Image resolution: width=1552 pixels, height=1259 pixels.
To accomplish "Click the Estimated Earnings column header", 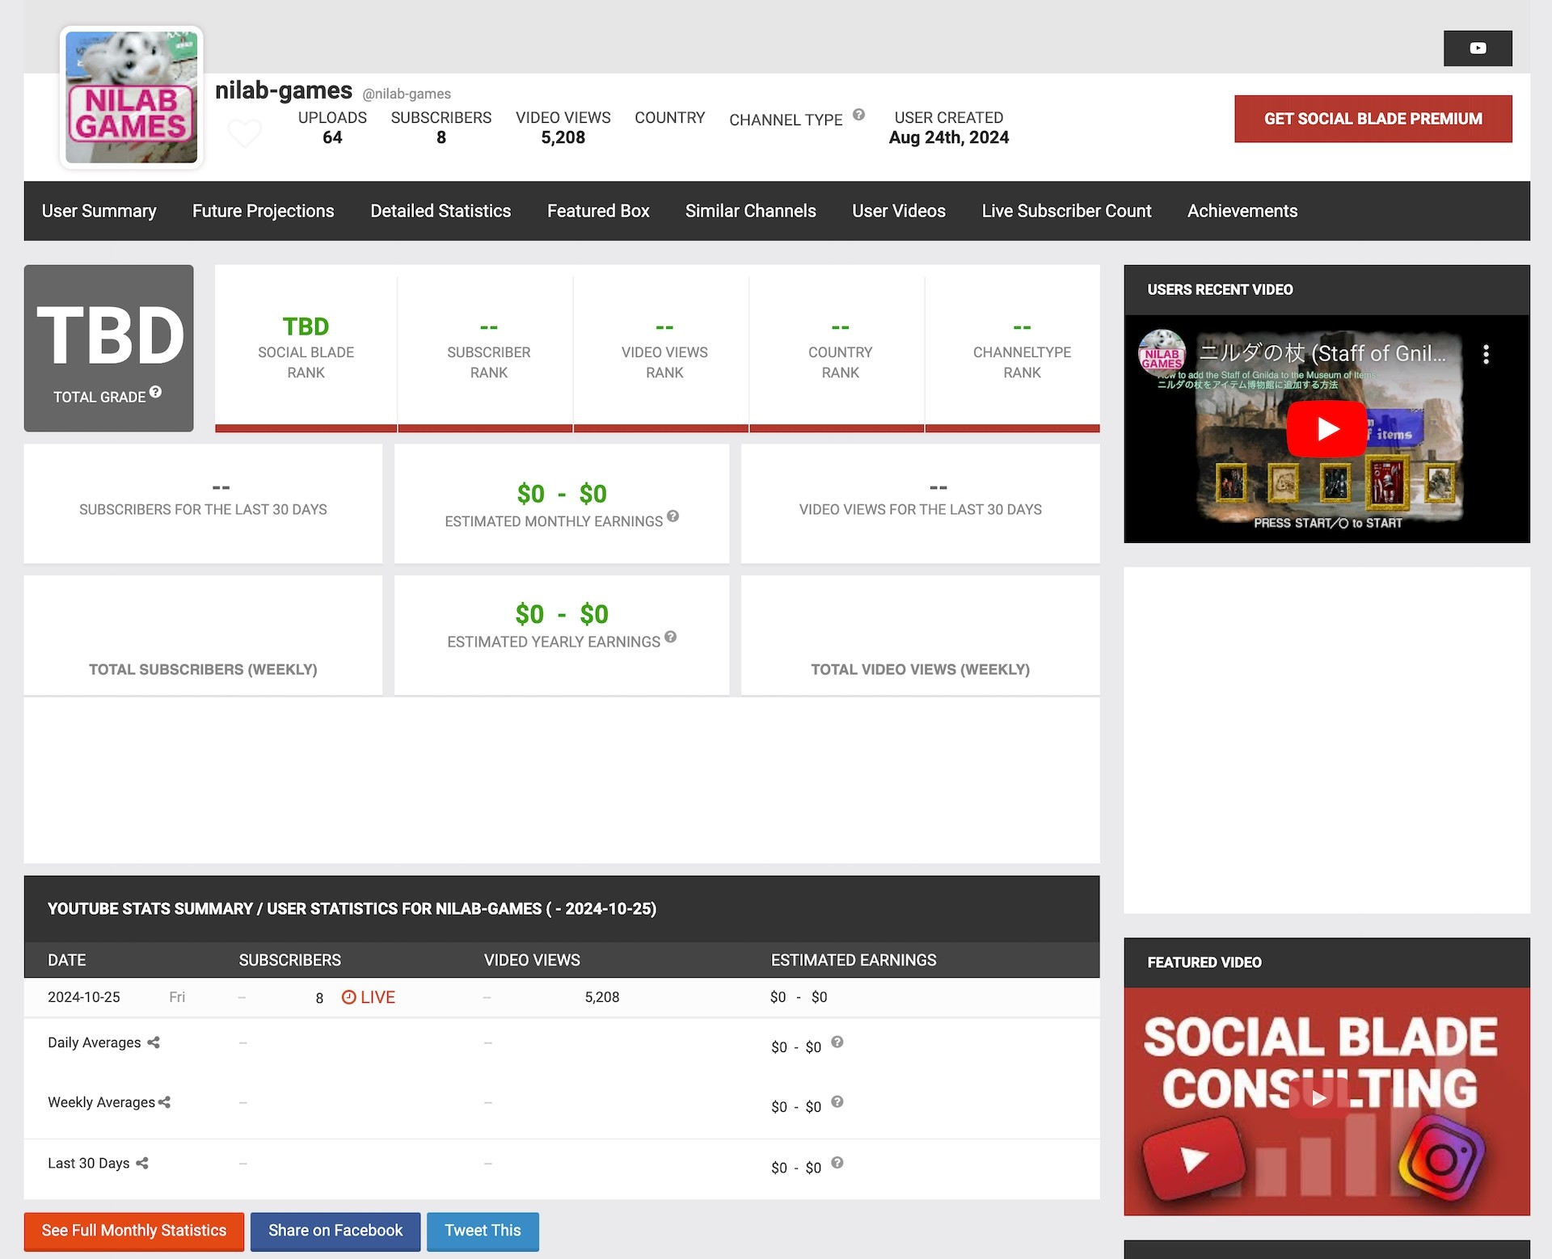I will (x=854, y=960).
